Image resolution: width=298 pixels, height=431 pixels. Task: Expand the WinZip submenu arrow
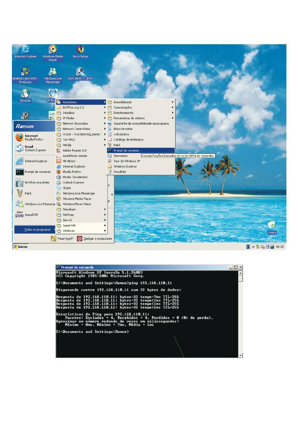coord(105,145)
